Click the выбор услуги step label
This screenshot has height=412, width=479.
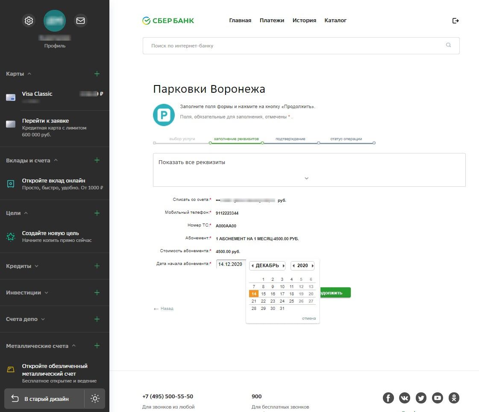coord(182,139)
